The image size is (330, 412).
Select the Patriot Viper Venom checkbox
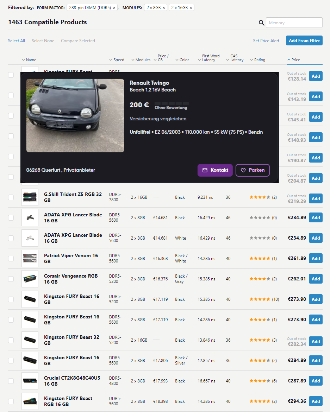point(11,259)
